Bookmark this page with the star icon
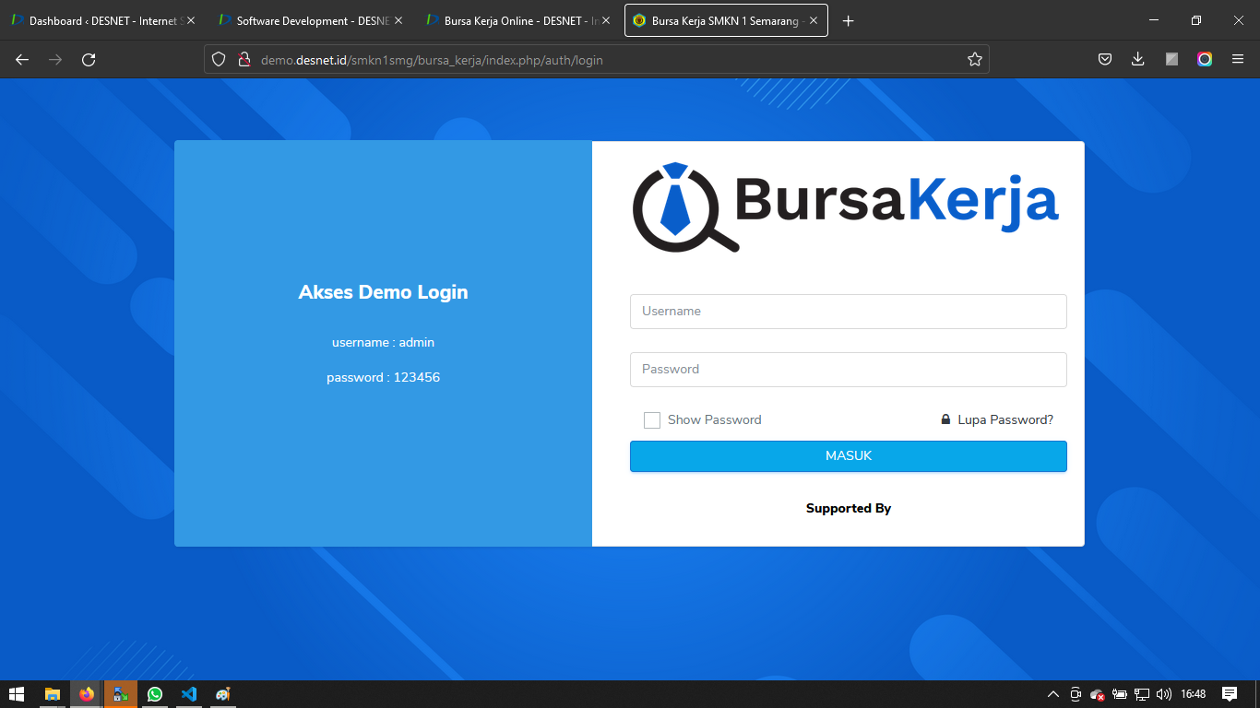1260x708 pixels. pos(974,60)
